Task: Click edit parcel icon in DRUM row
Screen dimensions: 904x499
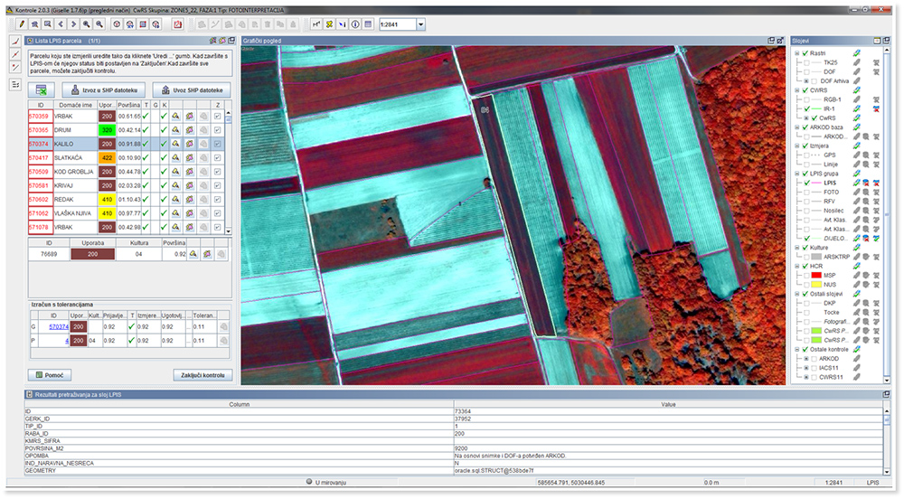Action: coord(189,130)
